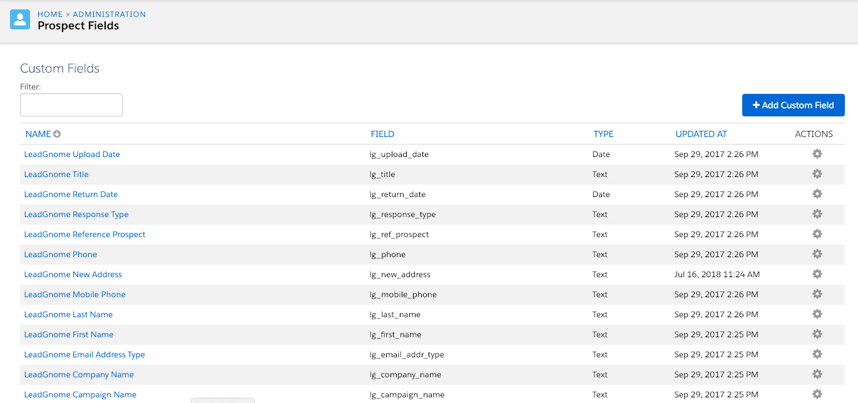Open LeadGnome Reference Prospect field
858x403 pixels.
click(84, 234)
